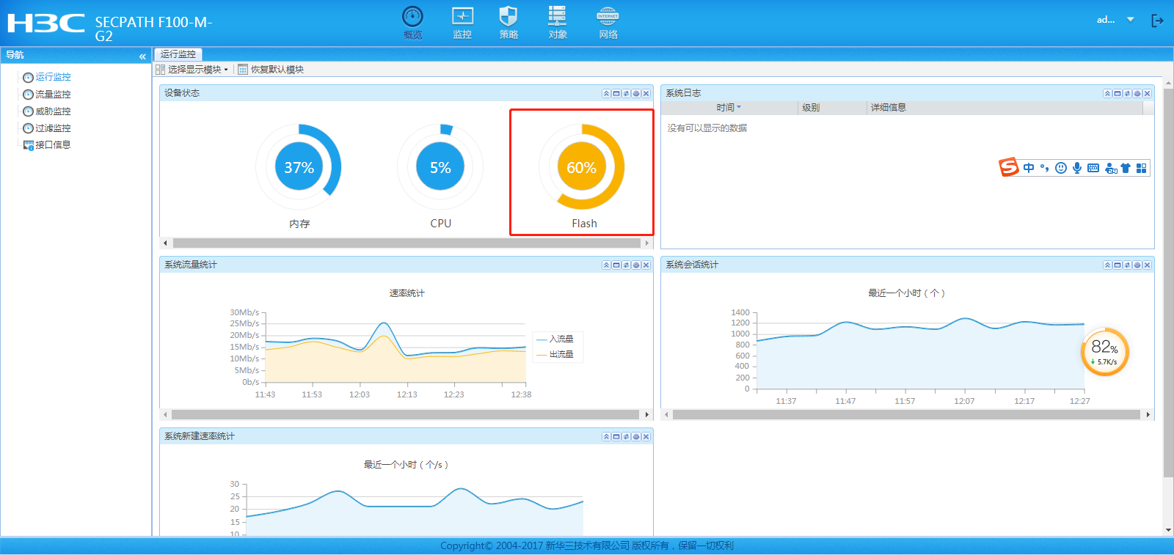Image resolution: width=1174 pixels, height=555 pixels.
Task: Open 接口信息 in the navigation tree
Action: click(53, 145)
